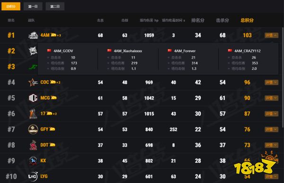Expand details for COC team row

[x=271, y=83]
